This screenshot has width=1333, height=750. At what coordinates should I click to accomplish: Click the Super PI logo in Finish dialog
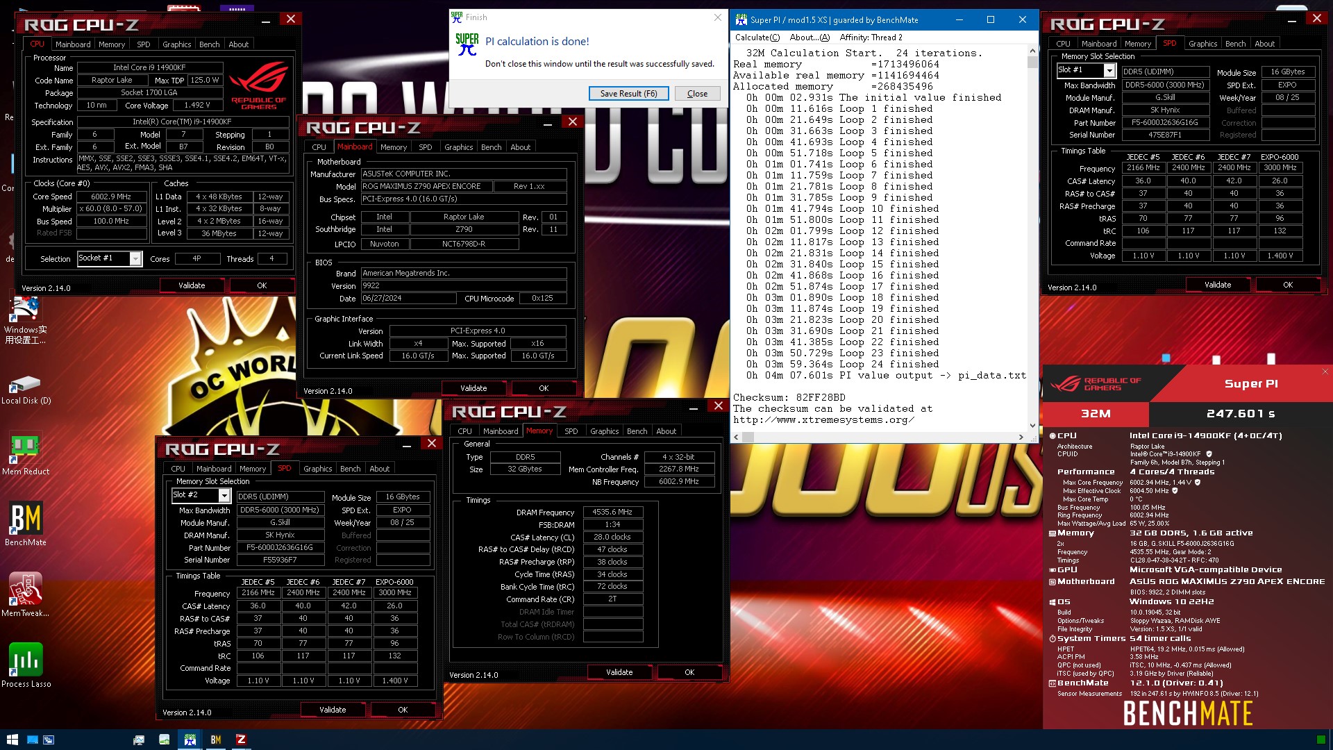coord(467,44)
